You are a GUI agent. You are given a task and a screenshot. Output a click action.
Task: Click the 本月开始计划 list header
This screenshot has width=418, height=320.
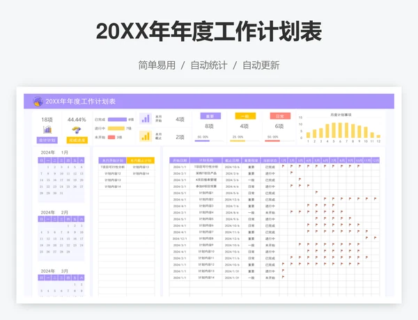tap(112, 161)
